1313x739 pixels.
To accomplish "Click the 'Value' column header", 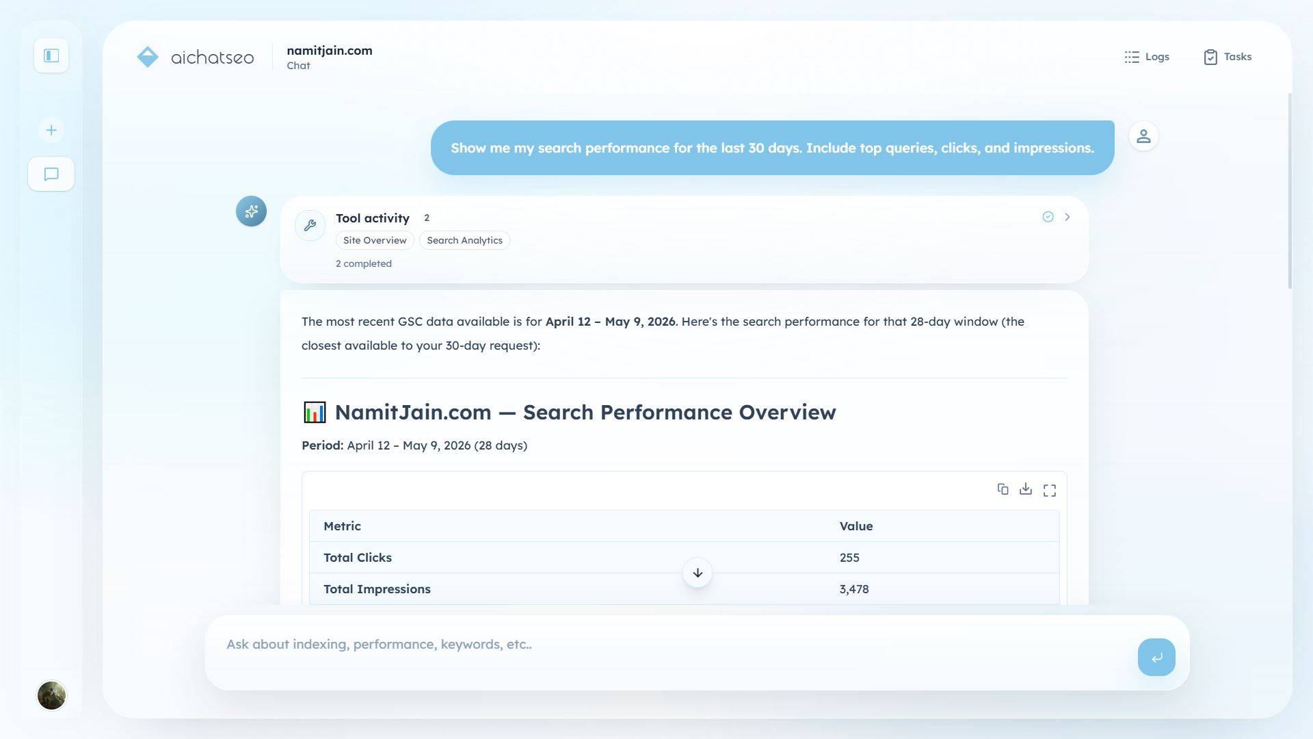I will tap(856, 526).
